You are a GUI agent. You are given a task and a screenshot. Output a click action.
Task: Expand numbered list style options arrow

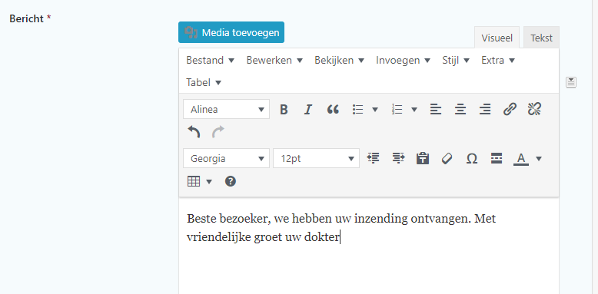click(414, 110)
